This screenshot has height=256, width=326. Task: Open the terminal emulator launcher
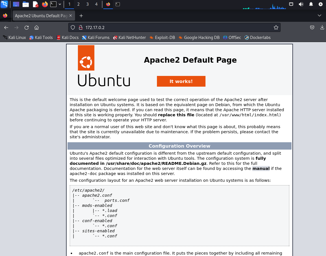(53, 4)
